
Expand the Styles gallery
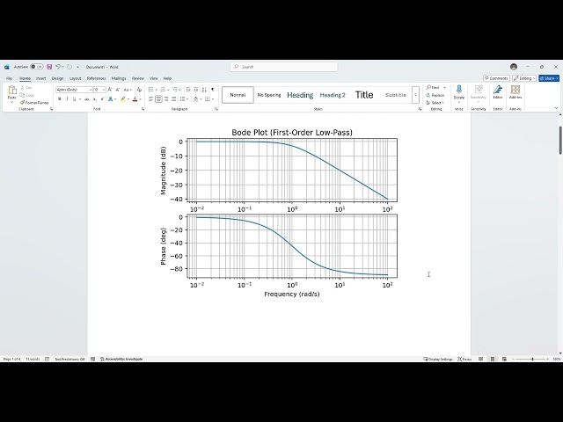415,95
